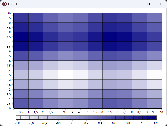Click the x-axis label 5,5
167x126 pixels.
tap(95, 112)
